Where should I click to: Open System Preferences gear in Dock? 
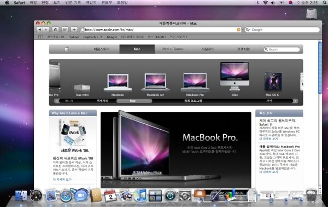[185, 196]
